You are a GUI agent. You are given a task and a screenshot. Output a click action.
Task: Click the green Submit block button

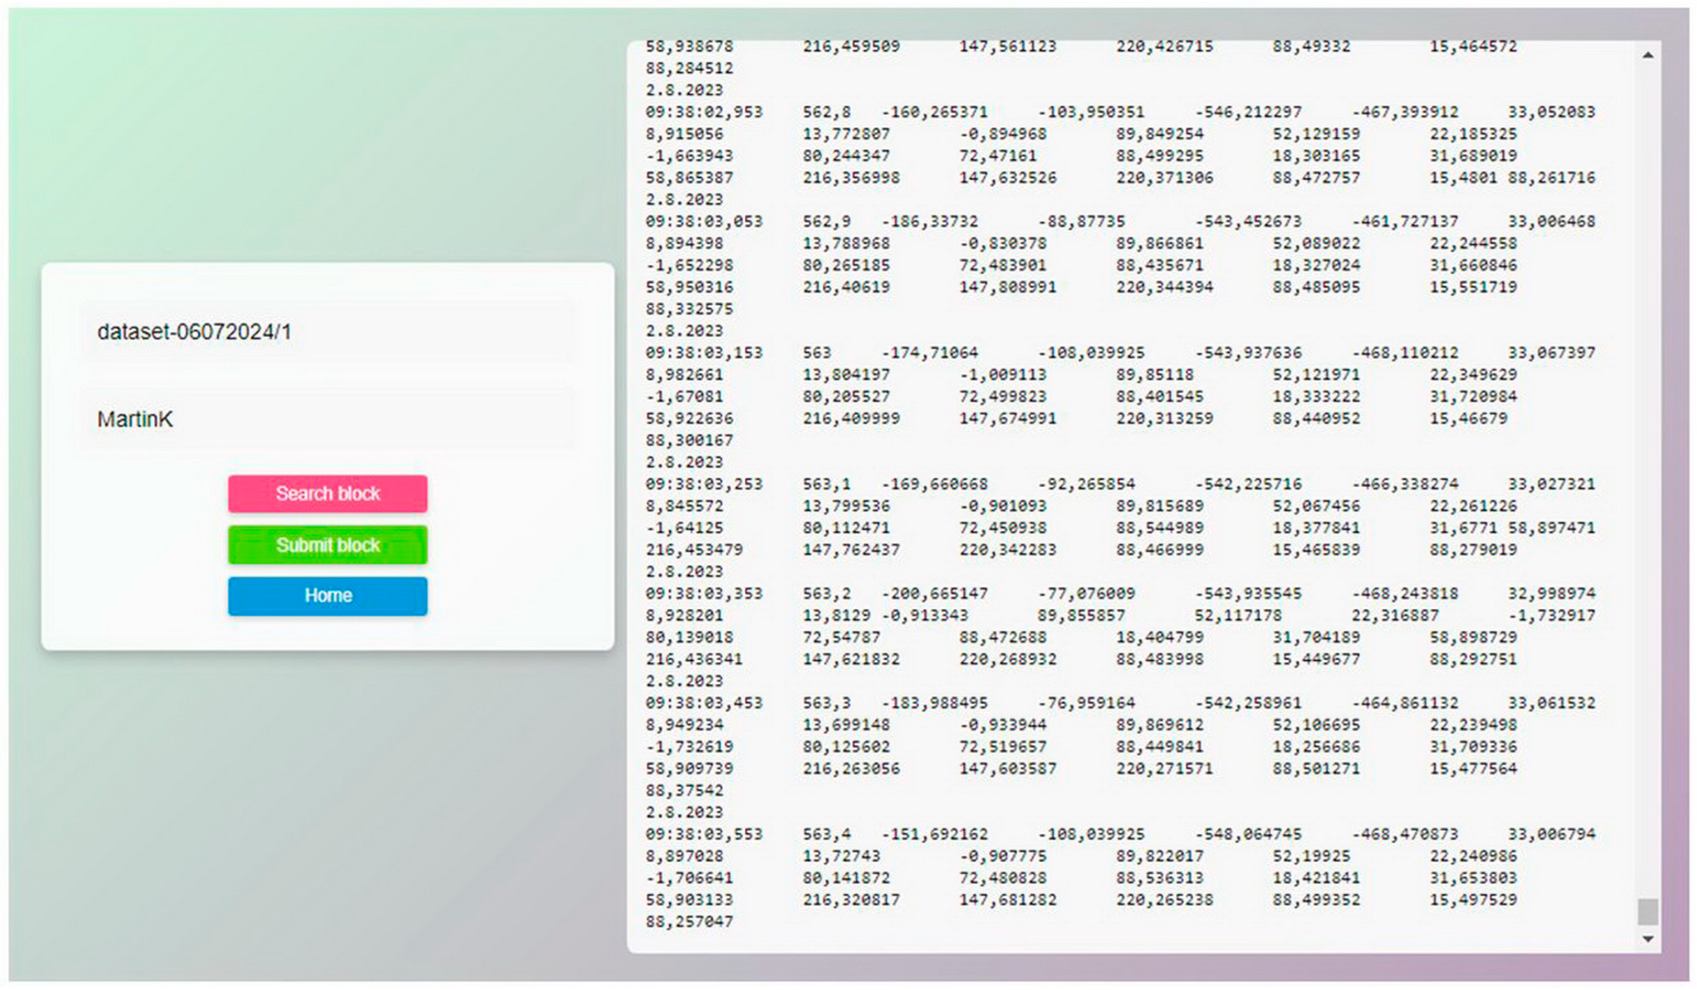tap(327, 545)
